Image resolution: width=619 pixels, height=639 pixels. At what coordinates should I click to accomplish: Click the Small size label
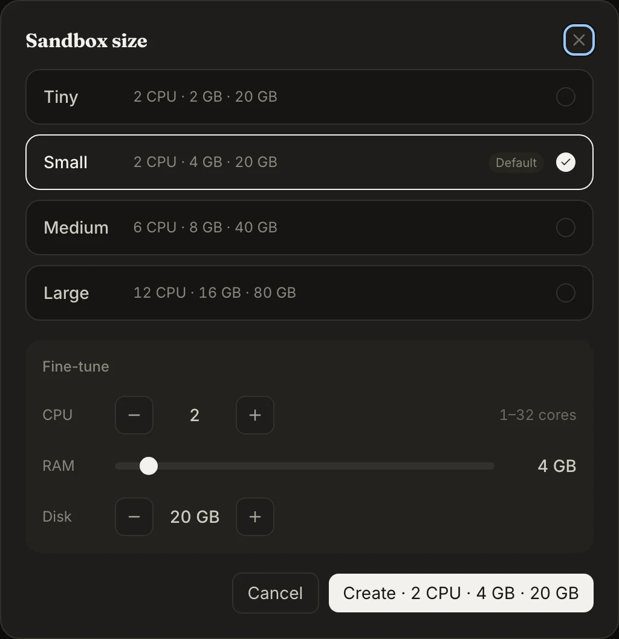click(65, 162)
